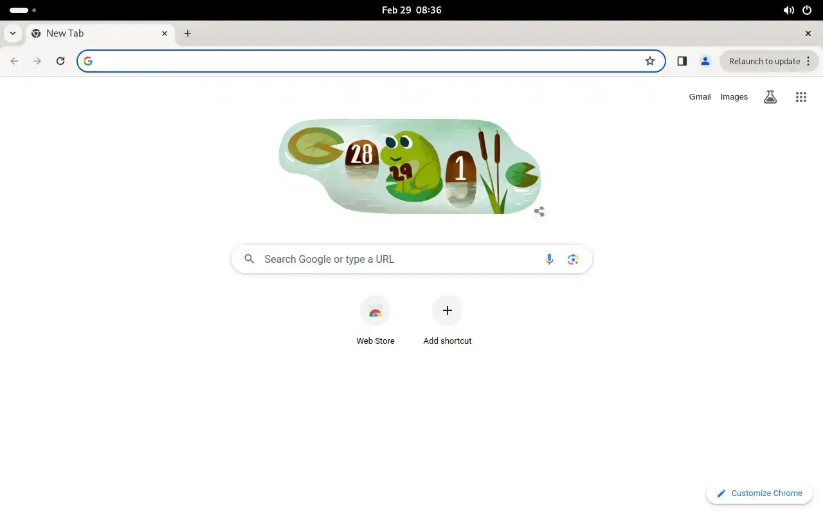The width and height of the screenshot is (823, 514).
Task: Click the reload page icon
Action: [60, 61]
